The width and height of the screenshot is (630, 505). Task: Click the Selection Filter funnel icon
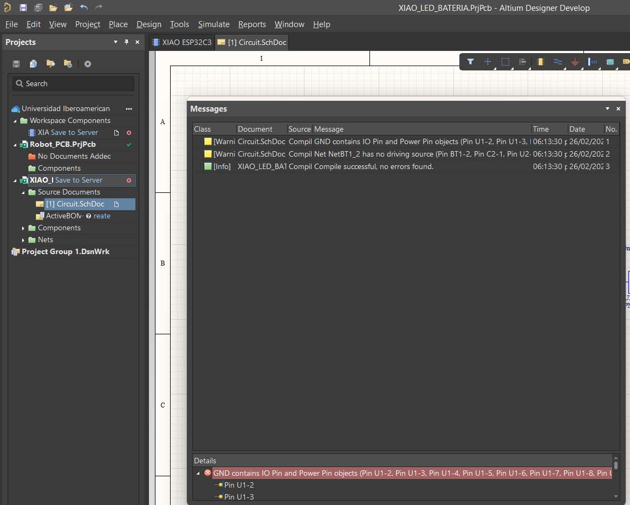470,62
